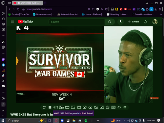Toggle loop on the video toolbar

(44, 107)
